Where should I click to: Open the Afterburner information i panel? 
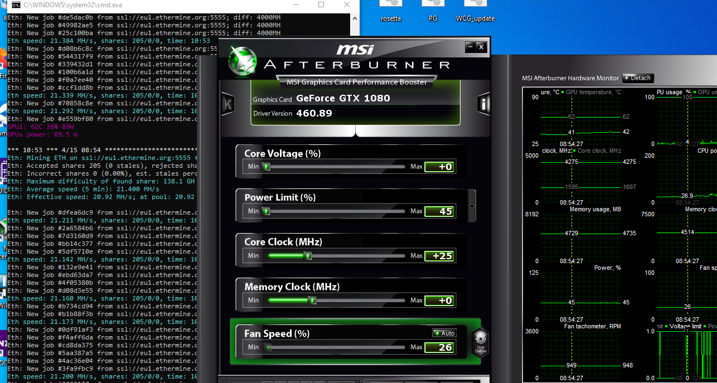[x=483, y=104]
